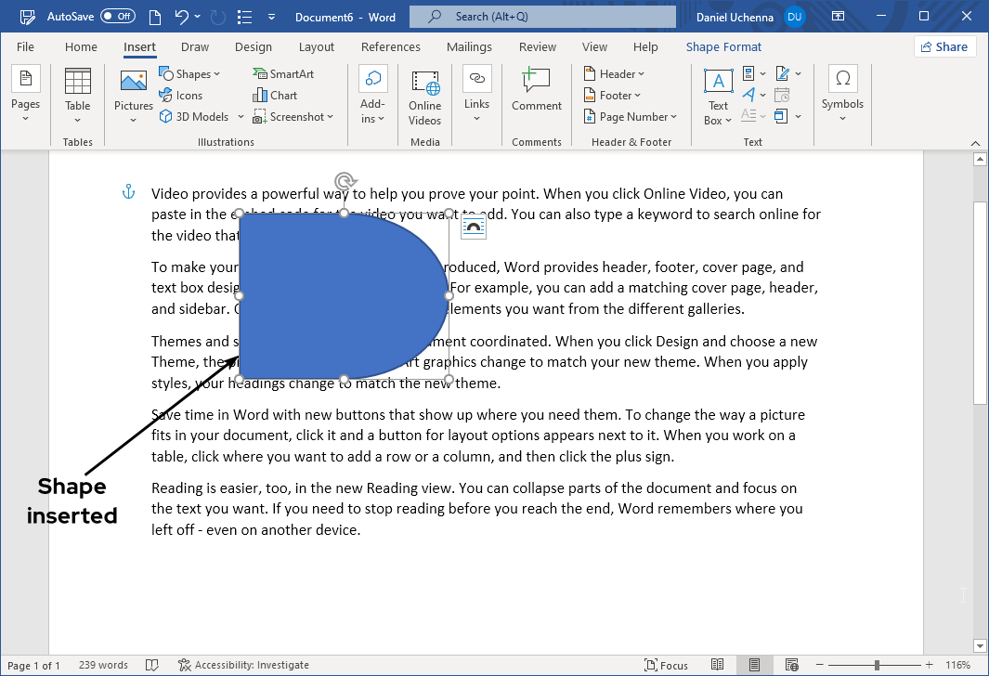Viewport: 989px width, 676px height.
Task: Switch to the Shape Format tab
Action: pos(723,46)
